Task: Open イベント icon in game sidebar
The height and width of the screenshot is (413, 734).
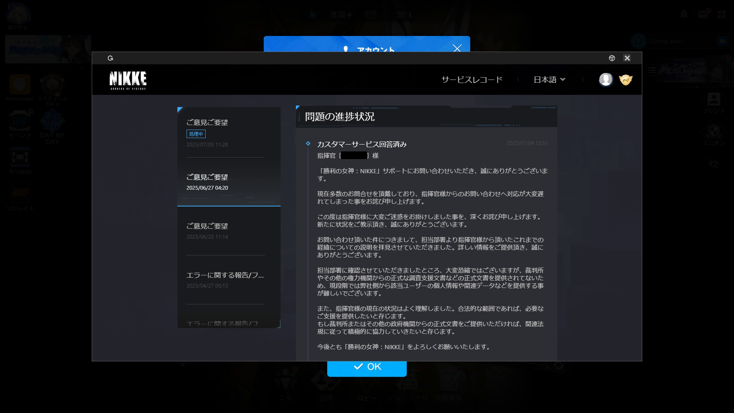Action: 20,124
